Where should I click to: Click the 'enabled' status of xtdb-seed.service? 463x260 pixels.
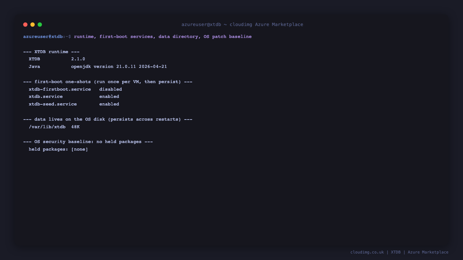(x=109, y=104)
